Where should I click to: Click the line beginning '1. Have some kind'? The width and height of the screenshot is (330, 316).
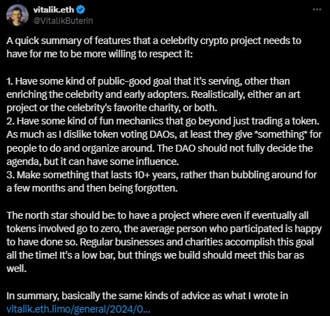[x=148, y=81]
